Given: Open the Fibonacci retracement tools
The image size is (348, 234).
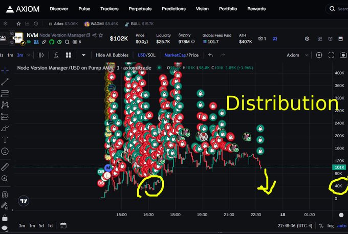Looking at the screenshot, I should point(5,93).
